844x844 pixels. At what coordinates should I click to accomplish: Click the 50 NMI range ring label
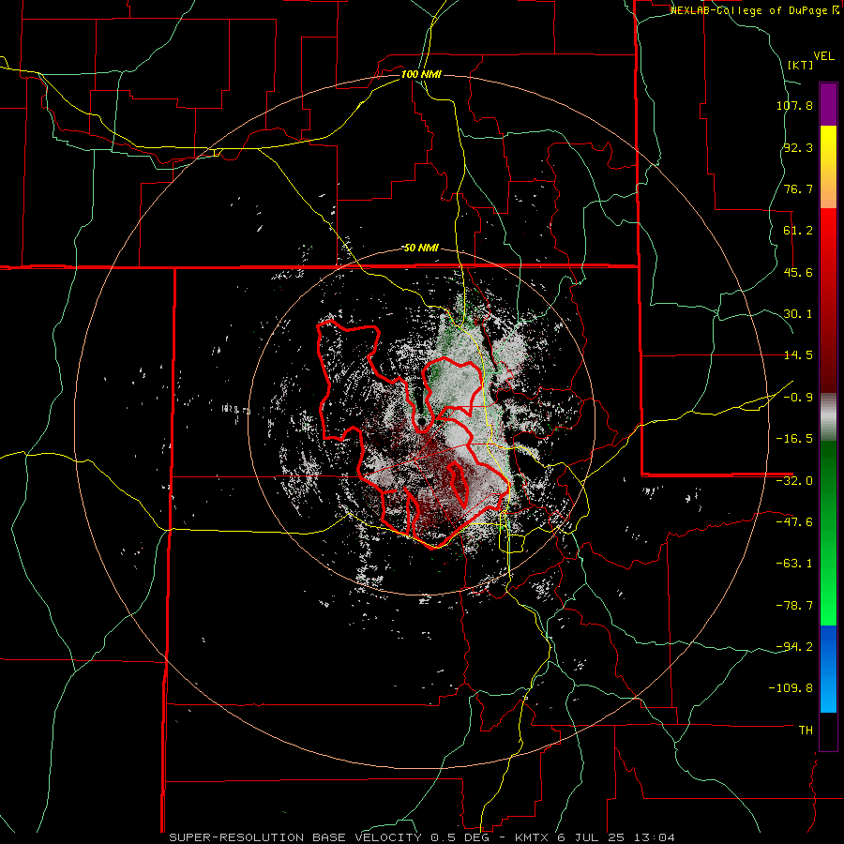pyautogui.click(x=421, y=249)
